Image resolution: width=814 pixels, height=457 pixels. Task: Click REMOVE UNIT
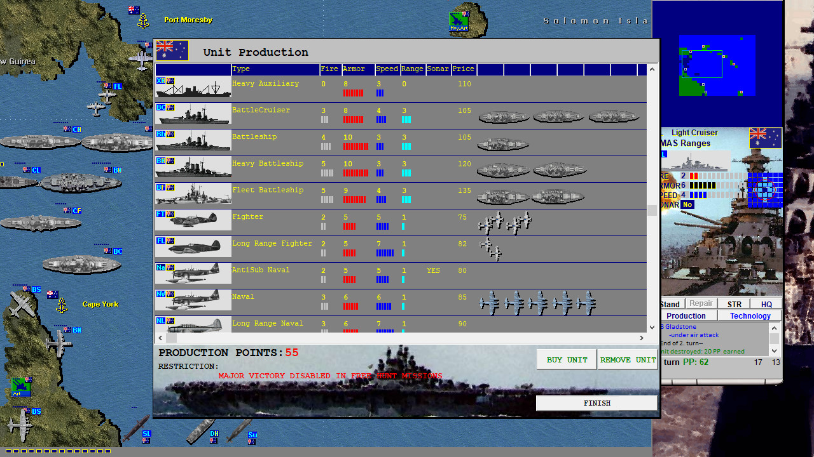[x=628, y=359]
